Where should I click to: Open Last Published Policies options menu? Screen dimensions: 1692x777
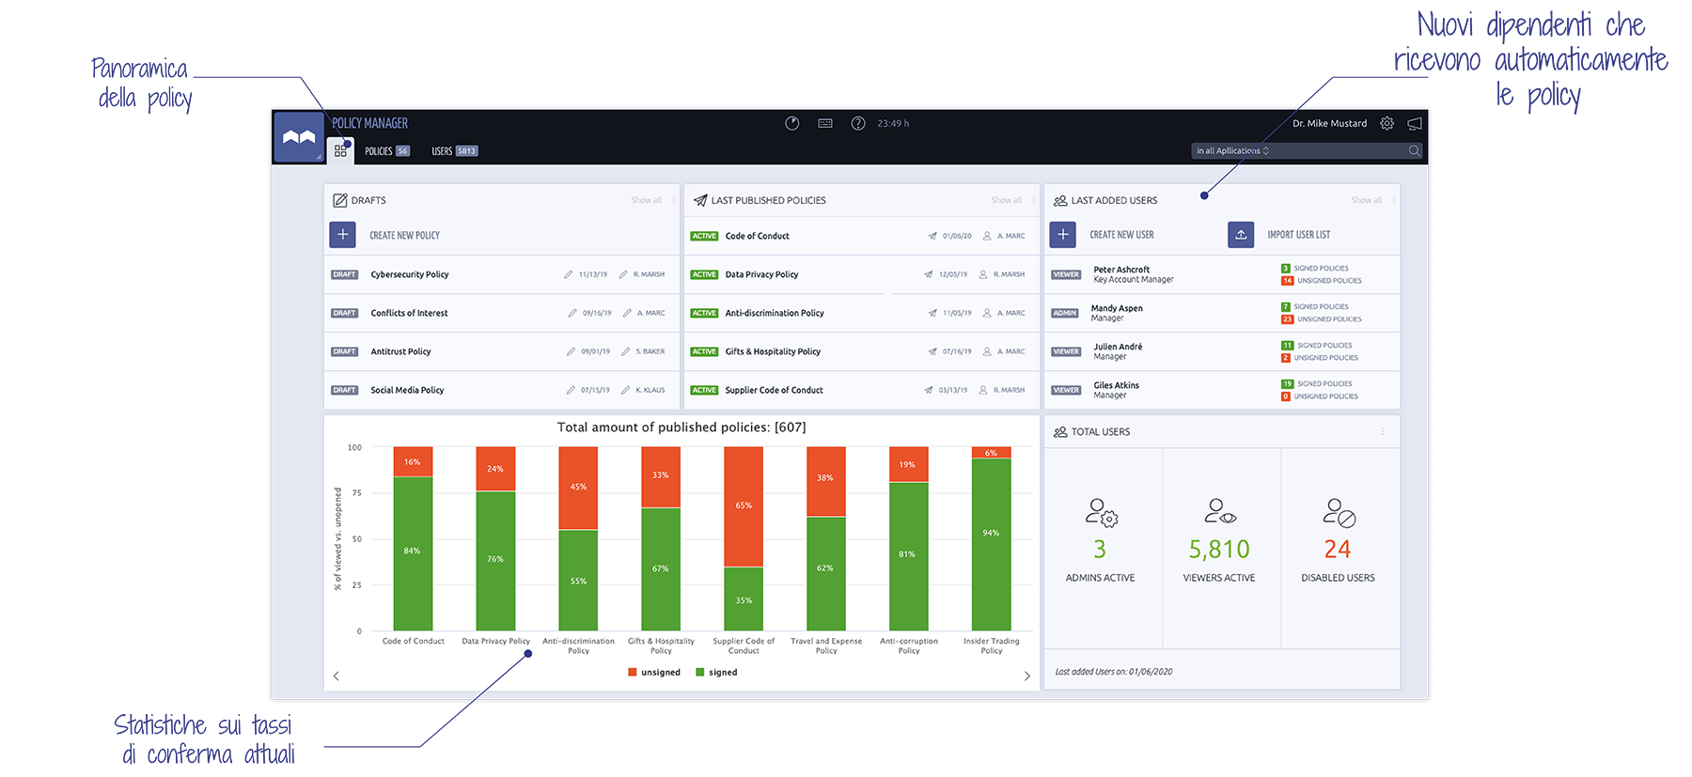click(x=1033, y=200)
